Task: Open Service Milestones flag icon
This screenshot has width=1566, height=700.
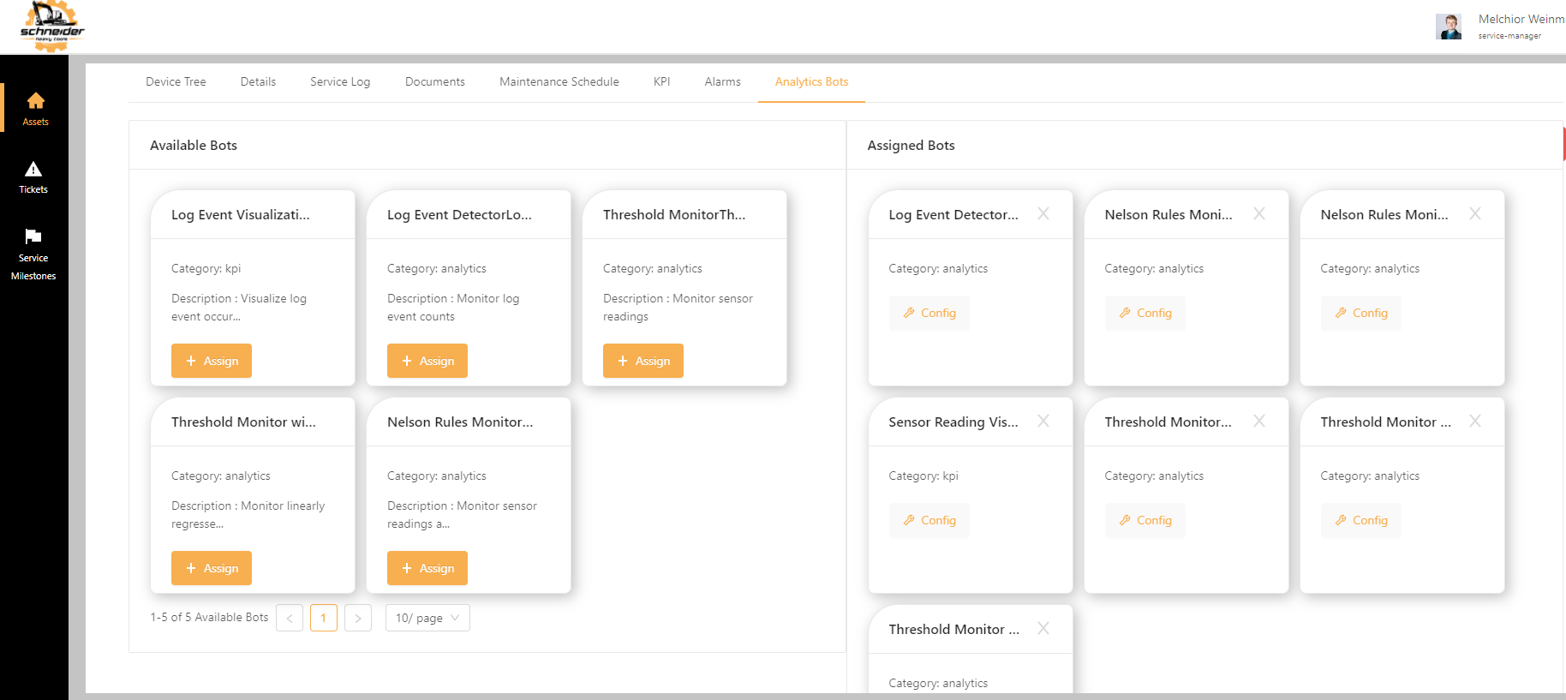Action: 33,236
